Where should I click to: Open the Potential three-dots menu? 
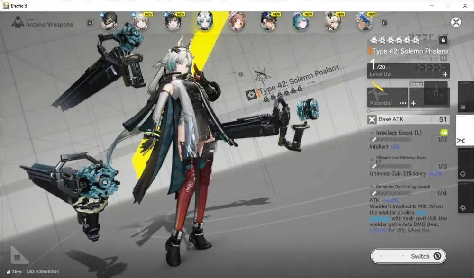[403, 103]
